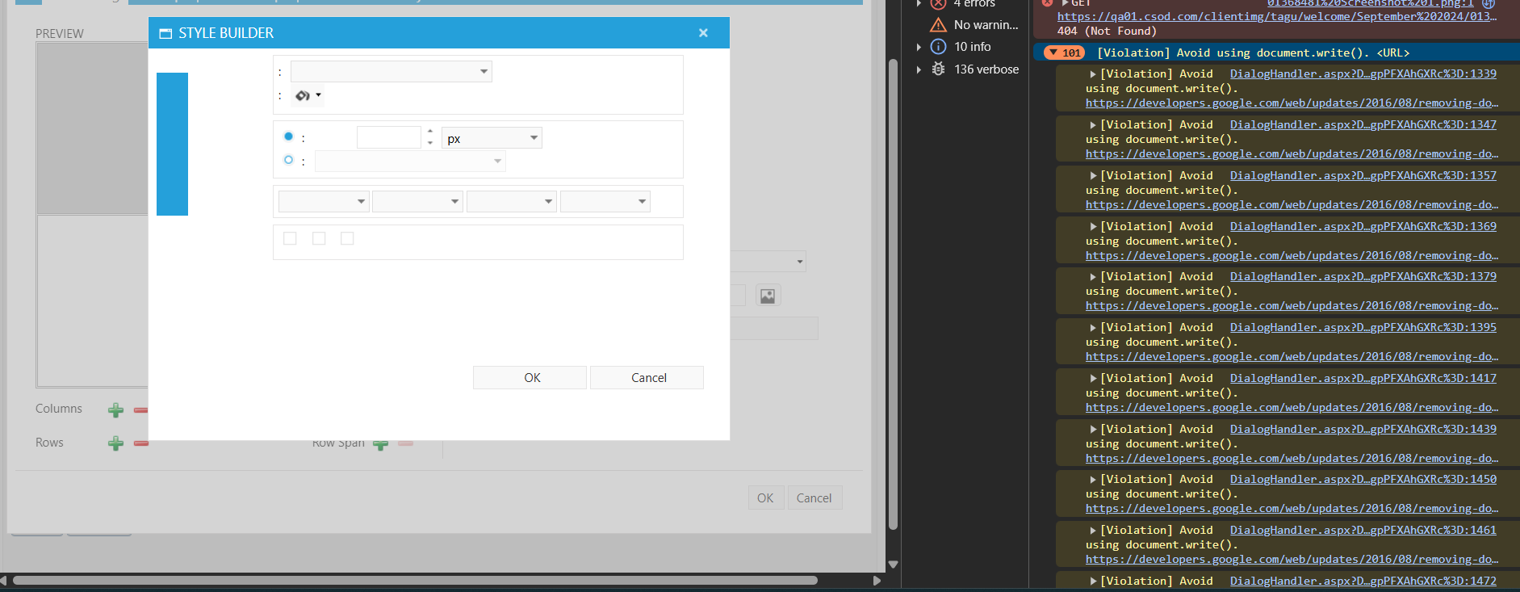Remove a row with red minus icon

click(x=141, y=443)
